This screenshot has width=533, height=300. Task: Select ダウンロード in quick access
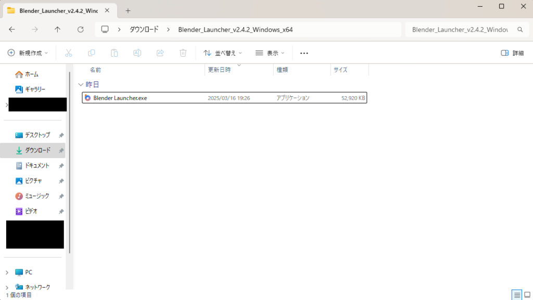coord(33,150)
